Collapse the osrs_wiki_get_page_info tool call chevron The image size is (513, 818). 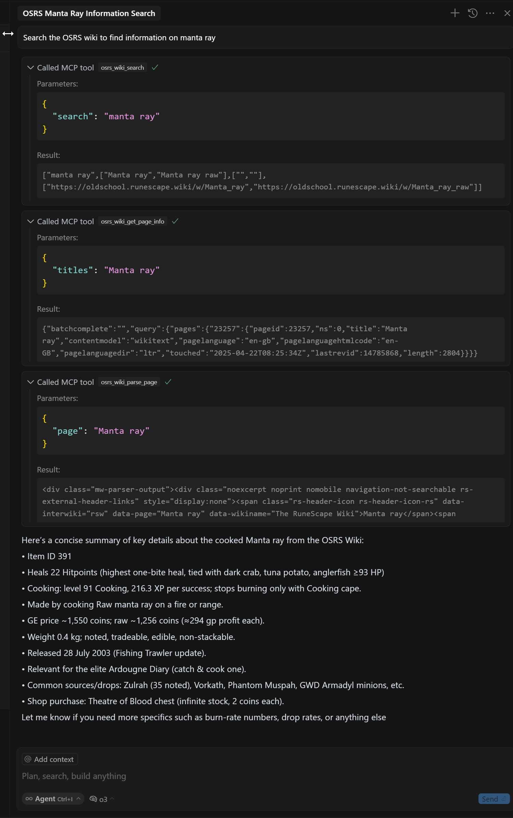click(x=30, y=222)
